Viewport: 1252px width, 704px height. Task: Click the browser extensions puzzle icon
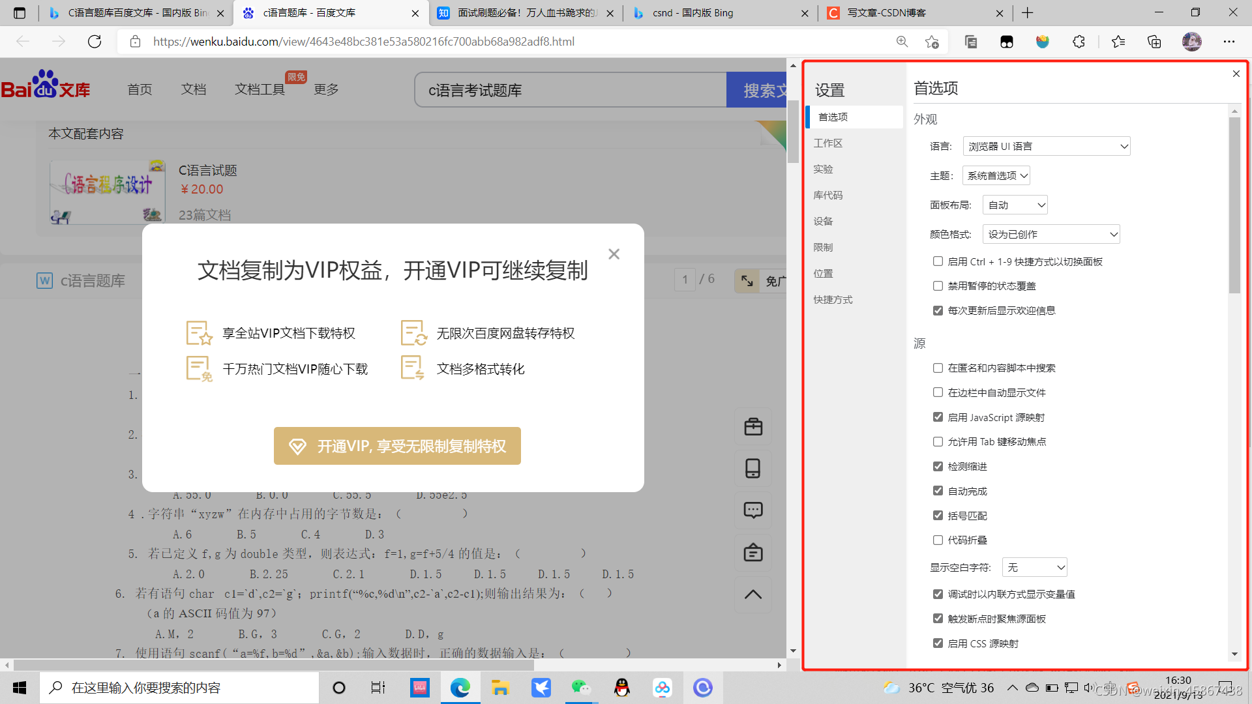click(1079, 42)
